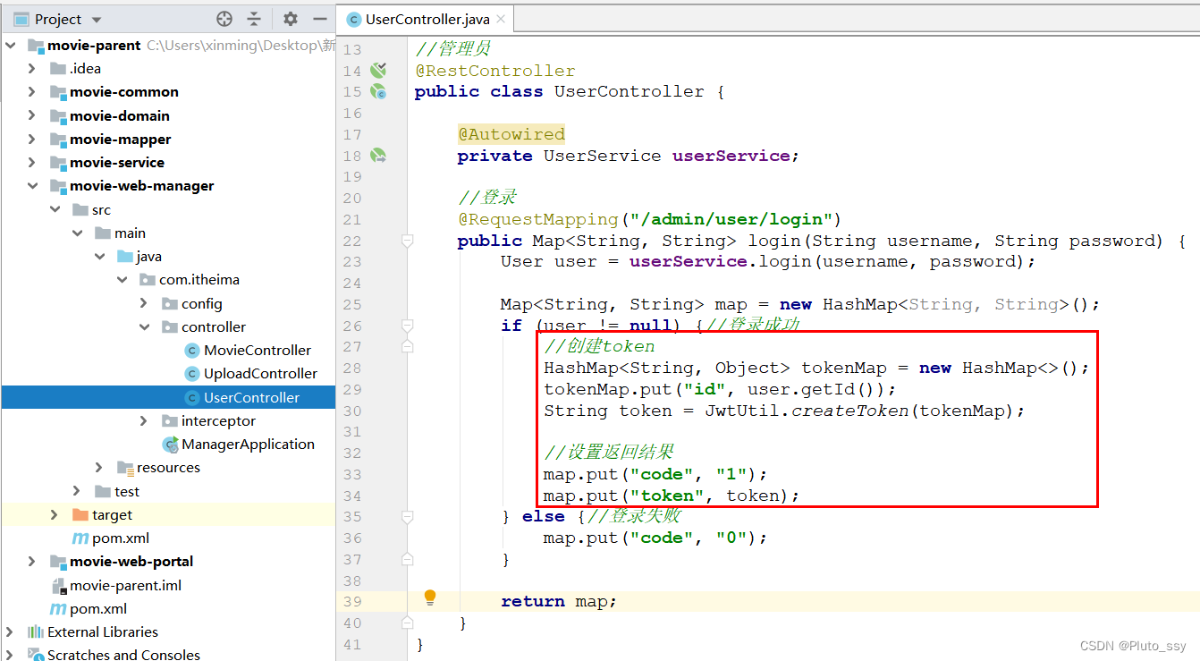Click the @Autowired annotation on line 17

click(x=511, y=134)
